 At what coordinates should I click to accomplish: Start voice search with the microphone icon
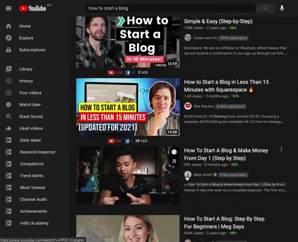point(282,8)
